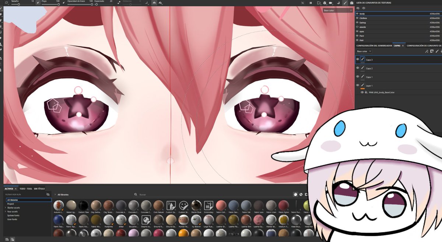Select the PINK LING_body_BaseColor fill effect
This screenshot has height=242, width=442.
pos(381,92)
